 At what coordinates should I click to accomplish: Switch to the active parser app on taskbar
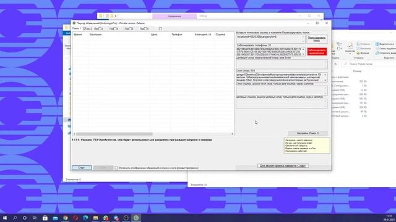point(136,218)
